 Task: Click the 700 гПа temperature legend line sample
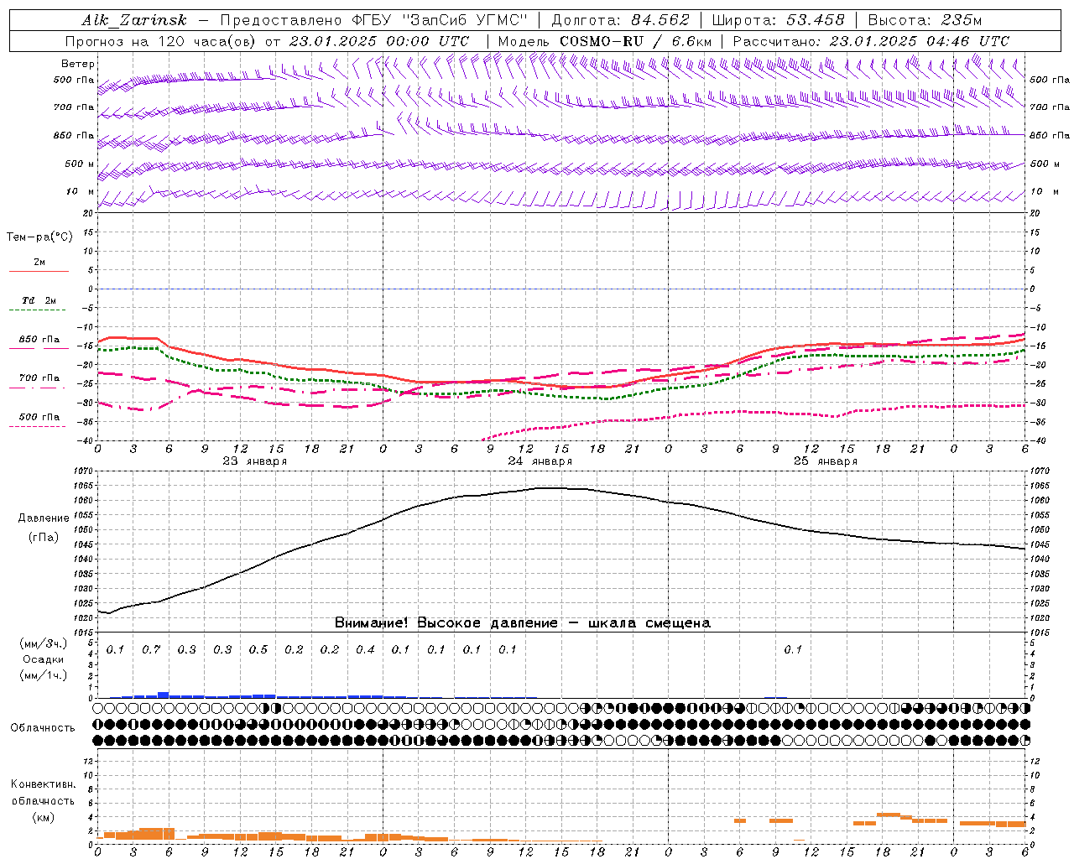point(37,388)
